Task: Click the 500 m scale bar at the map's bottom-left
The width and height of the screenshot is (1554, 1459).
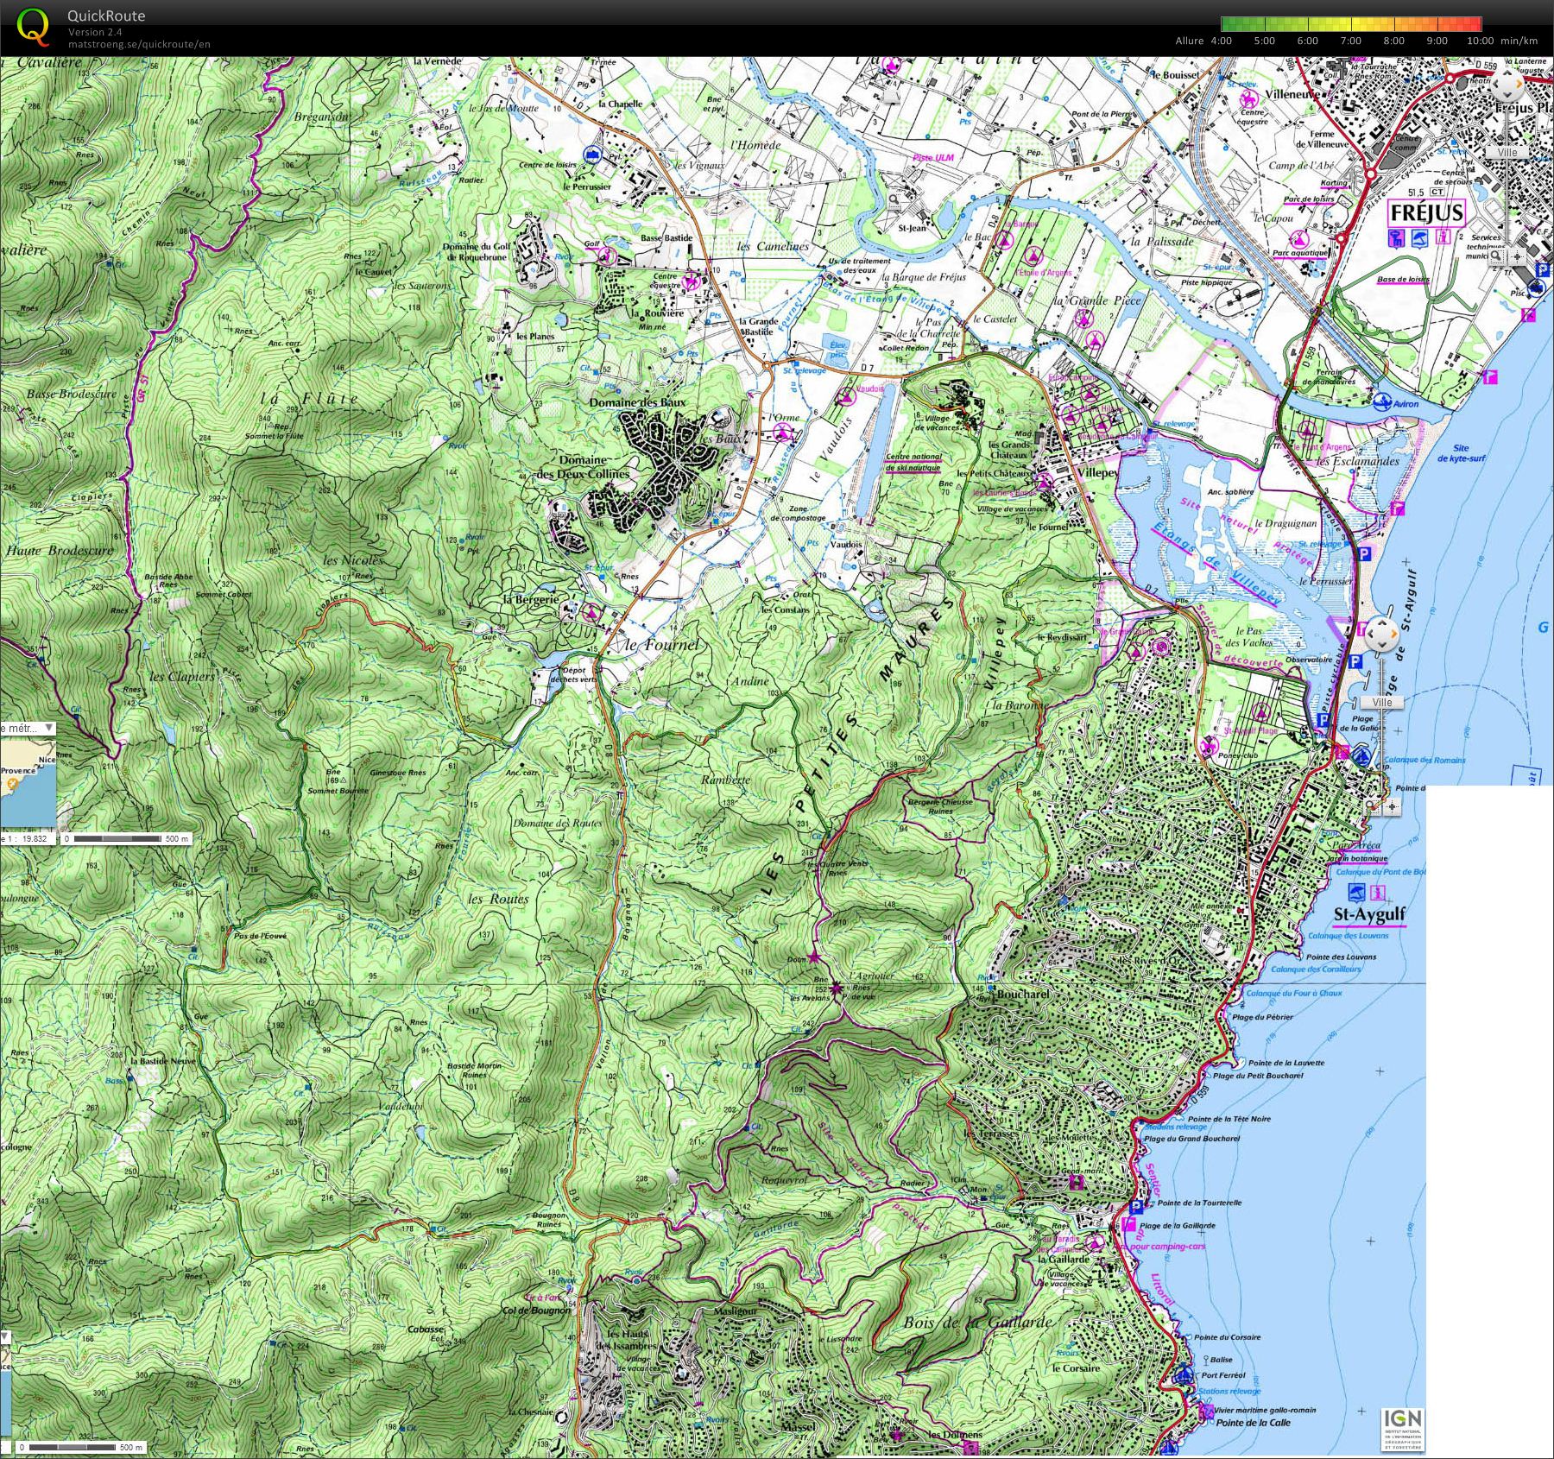Action: click(79, 1447)
